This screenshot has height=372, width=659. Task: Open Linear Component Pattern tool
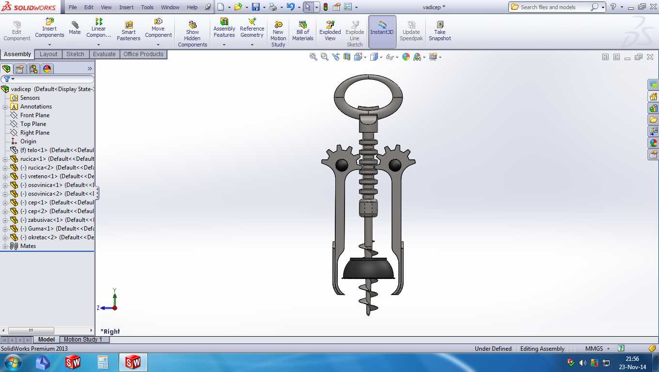[x=98, y=28]
